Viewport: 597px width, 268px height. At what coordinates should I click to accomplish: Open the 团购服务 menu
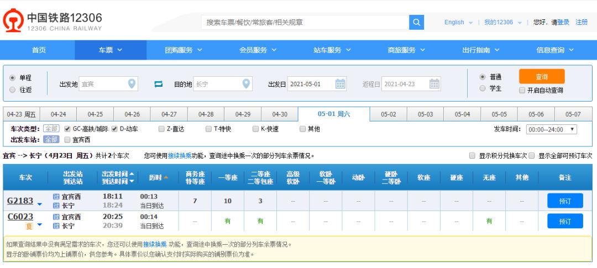coord(184,50)
